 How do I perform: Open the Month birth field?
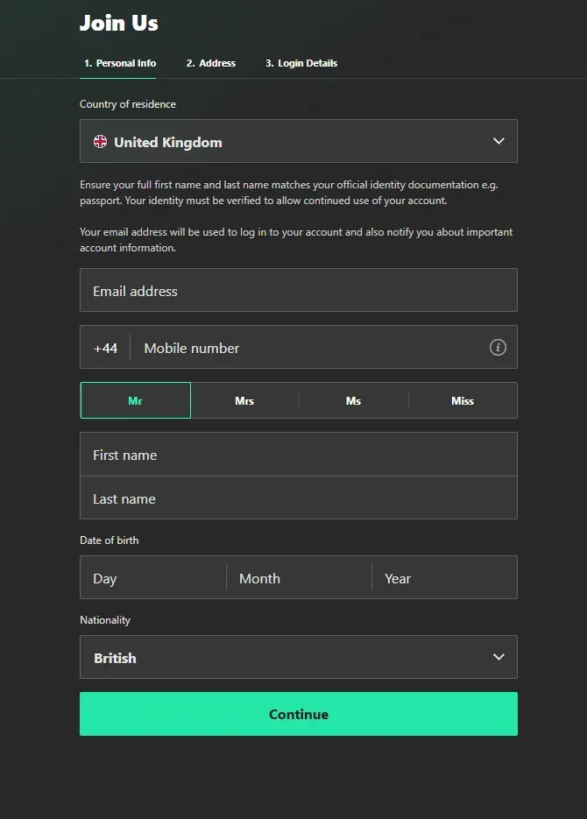coord(298,577)
